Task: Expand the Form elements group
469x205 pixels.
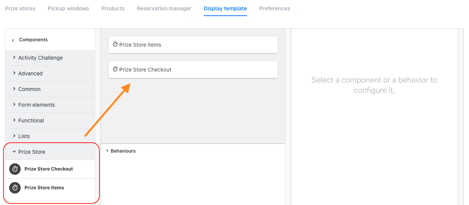Action: coord(36,105)
